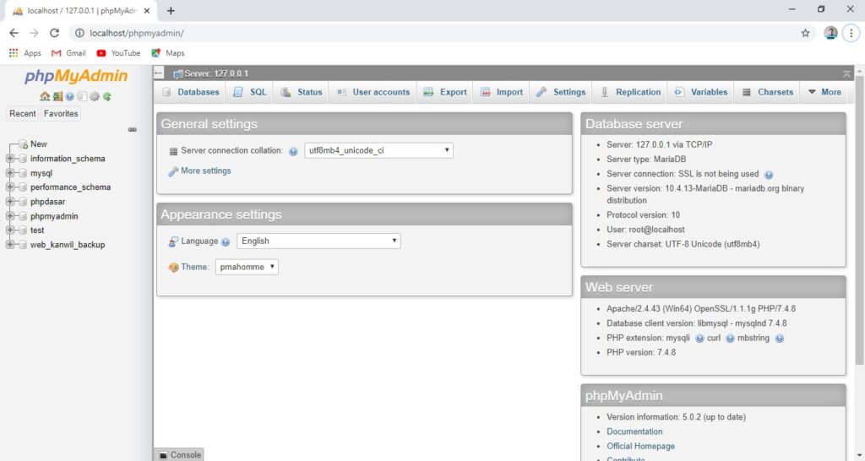Open the Language selection dropdown
The image size is (865, 461).
318,241
